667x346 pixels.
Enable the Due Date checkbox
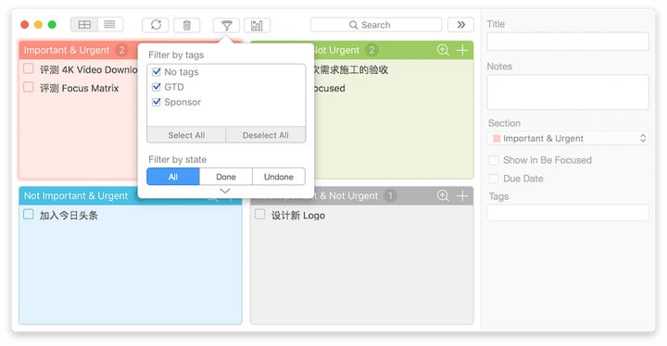[x=494, y=179]
